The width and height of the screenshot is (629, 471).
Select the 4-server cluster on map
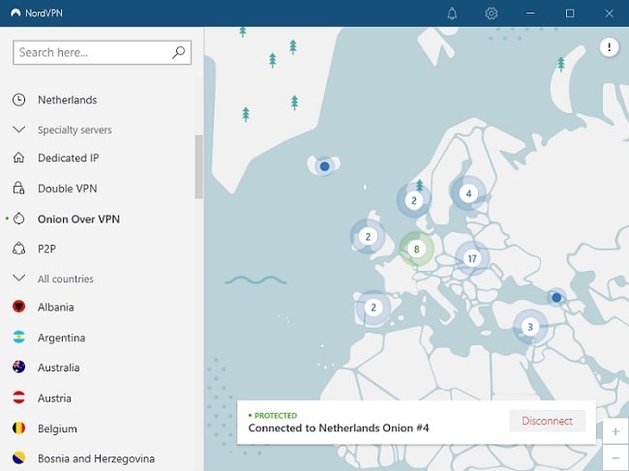468,193
